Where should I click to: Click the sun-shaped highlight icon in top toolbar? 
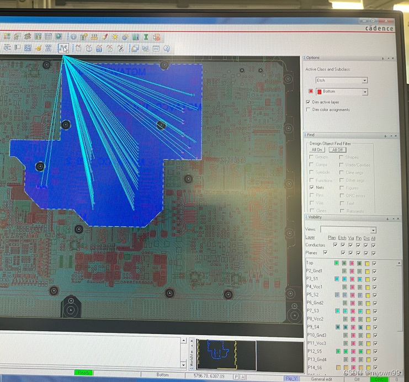[x=115, y=37]
